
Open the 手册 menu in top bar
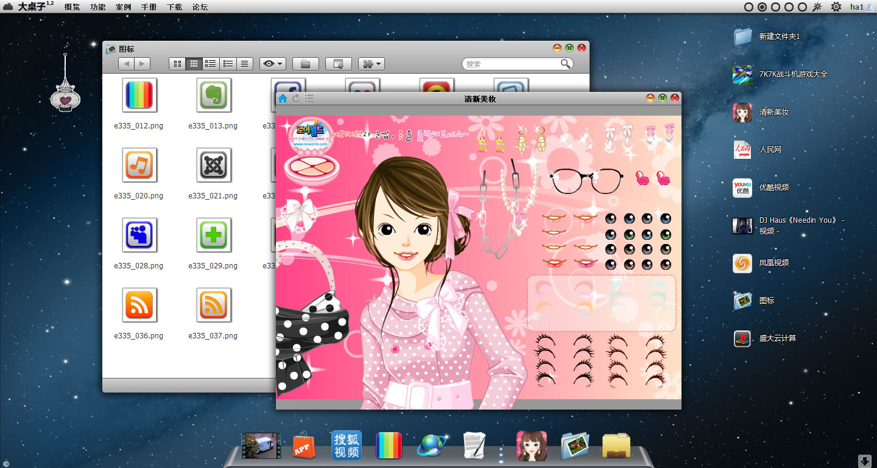149,7
